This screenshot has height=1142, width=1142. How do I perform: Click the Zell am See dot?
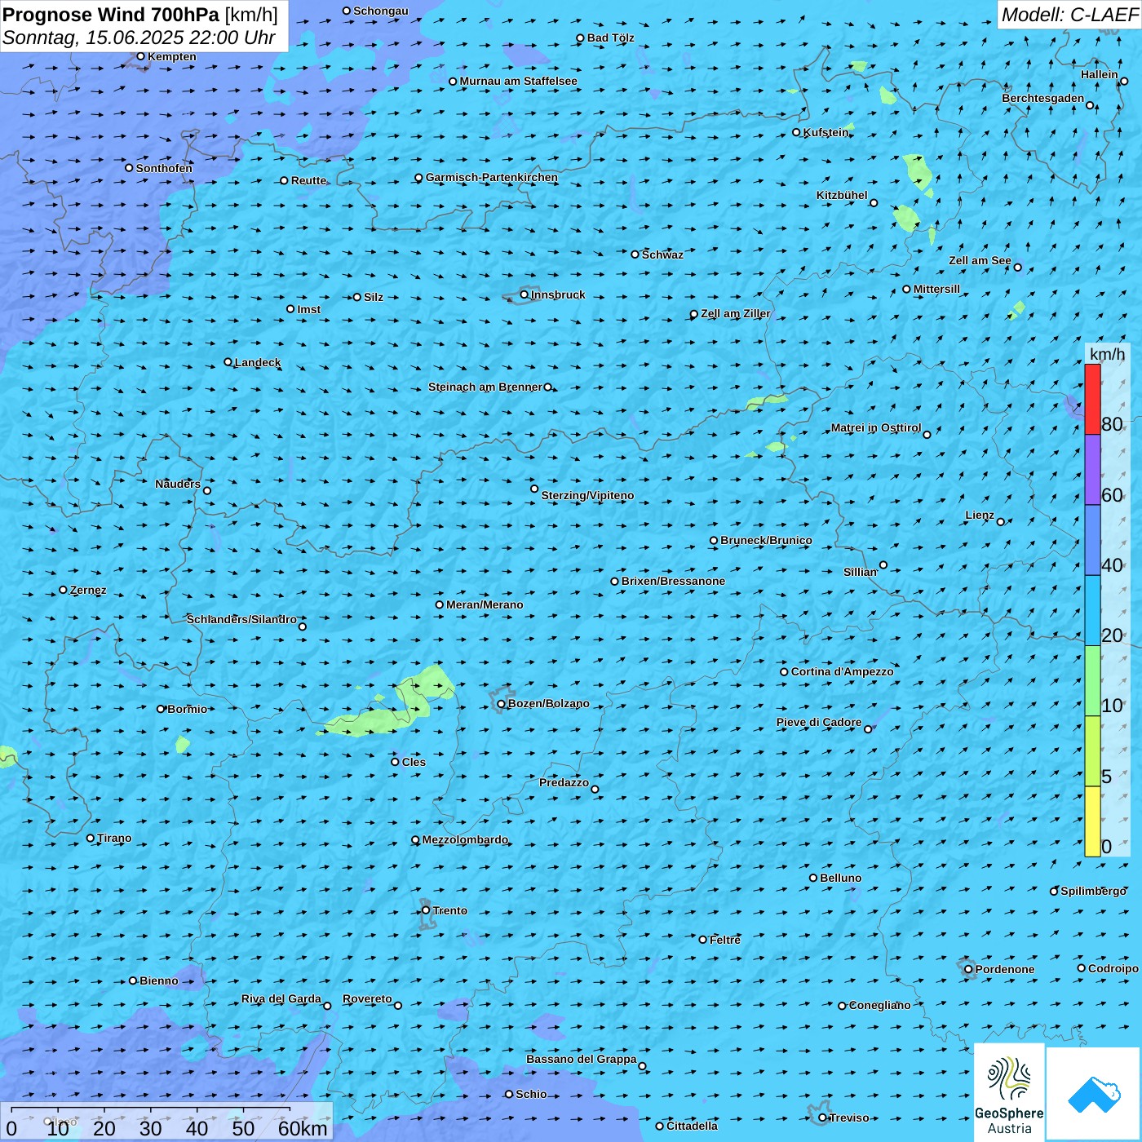tap(1017, 268)
